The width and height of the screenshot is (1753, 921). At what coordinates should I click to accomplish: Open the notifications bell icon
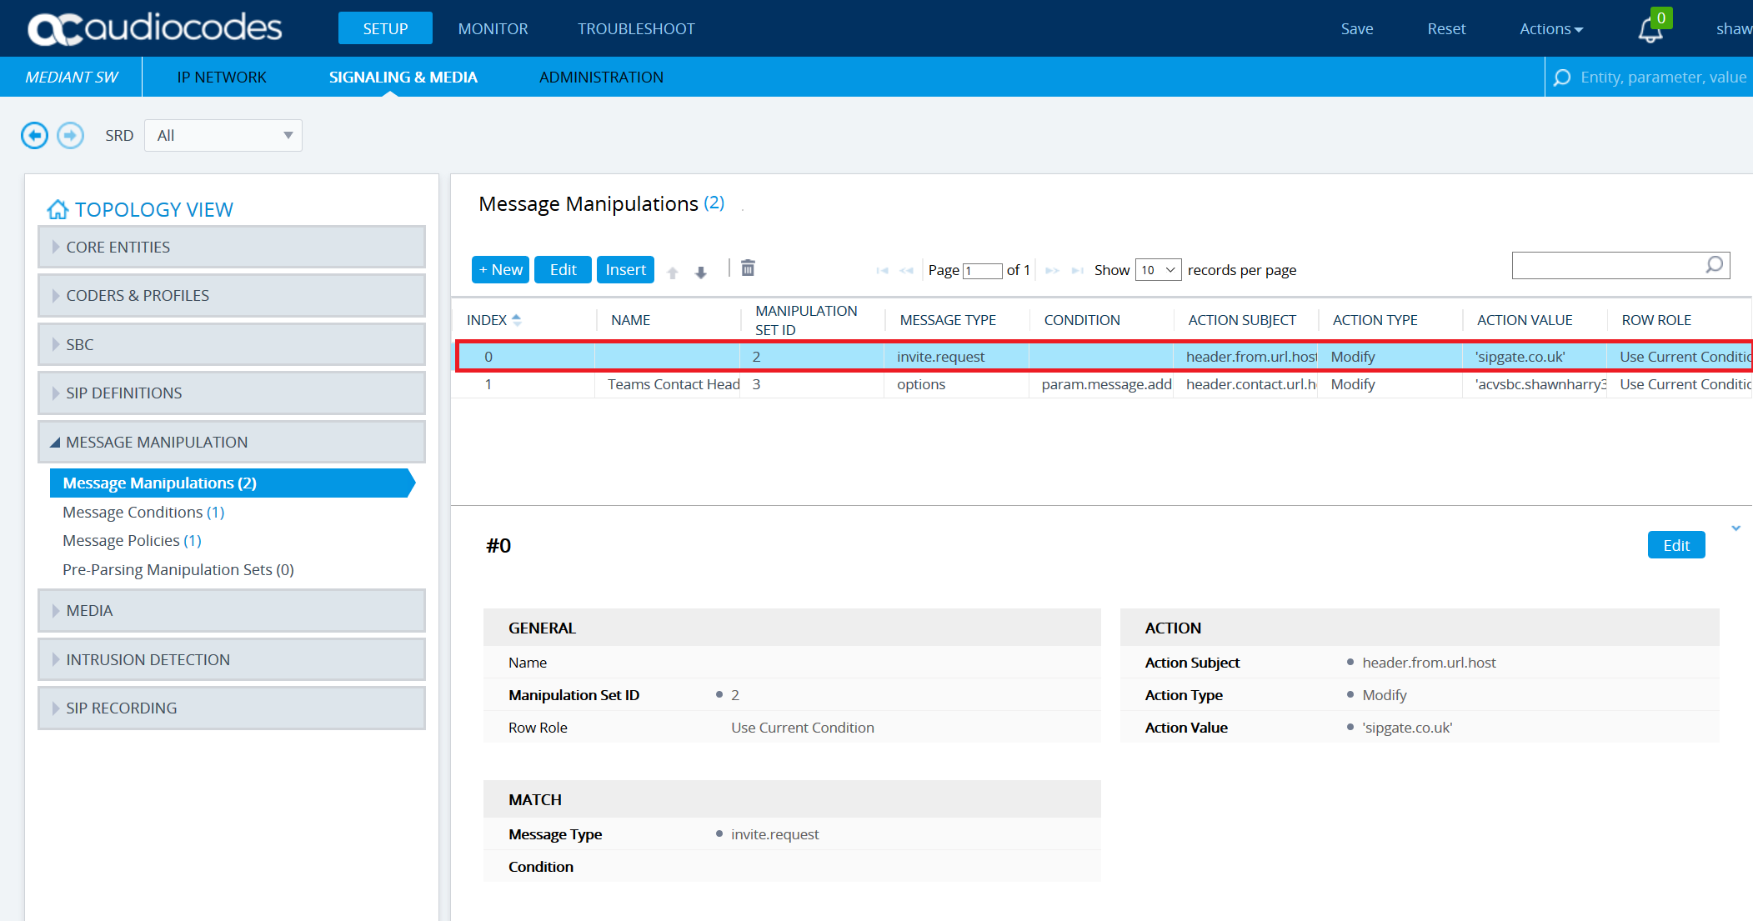1650,30
